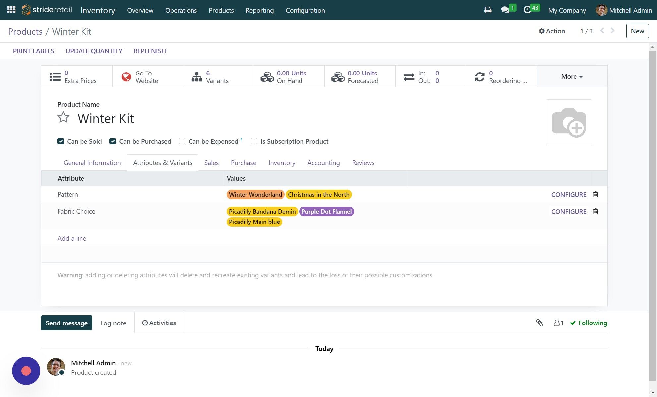Click the strideretail logo
This screenshot has height=397, width=657.
click(x=47, y=10)
